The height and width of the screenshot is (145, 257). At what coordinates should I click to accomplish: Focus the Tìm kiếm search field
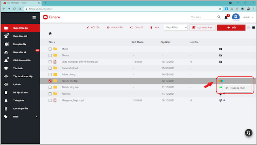coord(204,17)
